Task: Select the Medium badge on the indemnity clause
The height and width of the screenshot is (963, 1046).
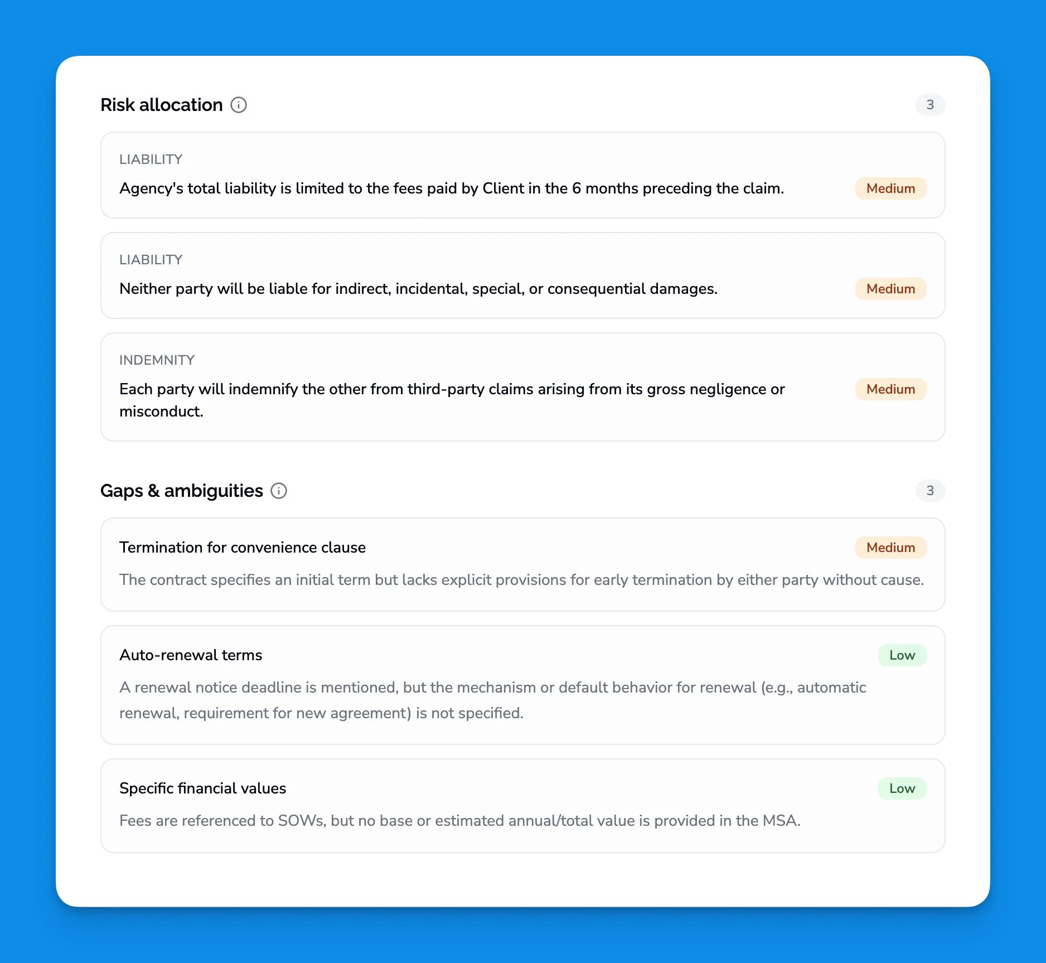Action: pyautogui.click(x=890, y=389)
